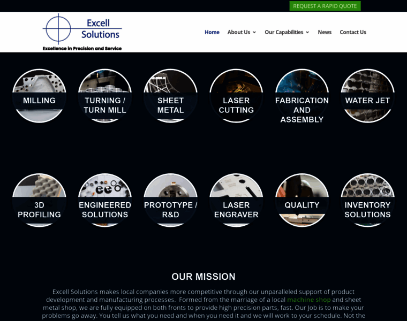Expand the Our Capabilities dropdown chevron

click(307, 33)
